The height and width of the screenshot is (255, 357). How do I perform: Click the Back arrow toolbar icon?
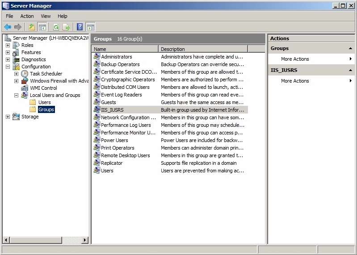pos(8,27)
